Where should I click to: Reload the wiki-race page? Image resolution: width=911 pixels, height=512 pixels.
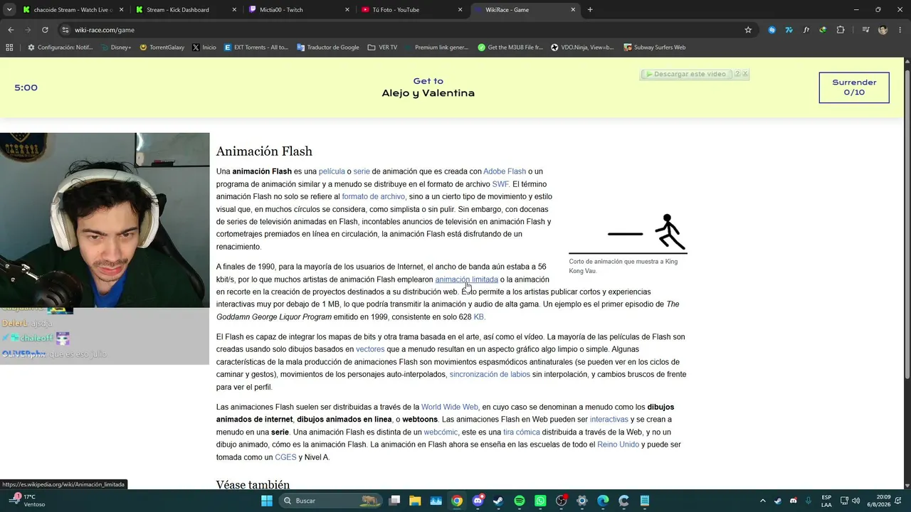(45, 30)
